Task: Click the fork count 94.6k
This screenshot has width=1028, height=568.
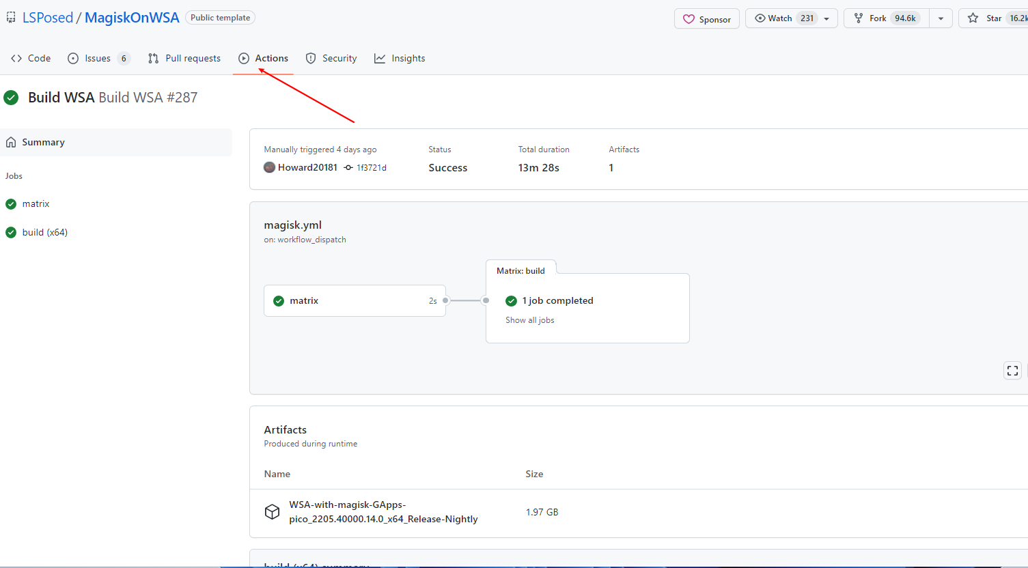Action: coord(905,18)
